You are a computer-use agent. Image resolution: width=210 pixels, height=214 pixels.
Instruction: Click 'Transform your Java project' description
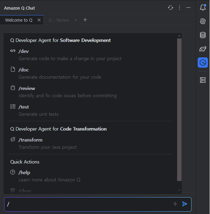tap(48, 147)
